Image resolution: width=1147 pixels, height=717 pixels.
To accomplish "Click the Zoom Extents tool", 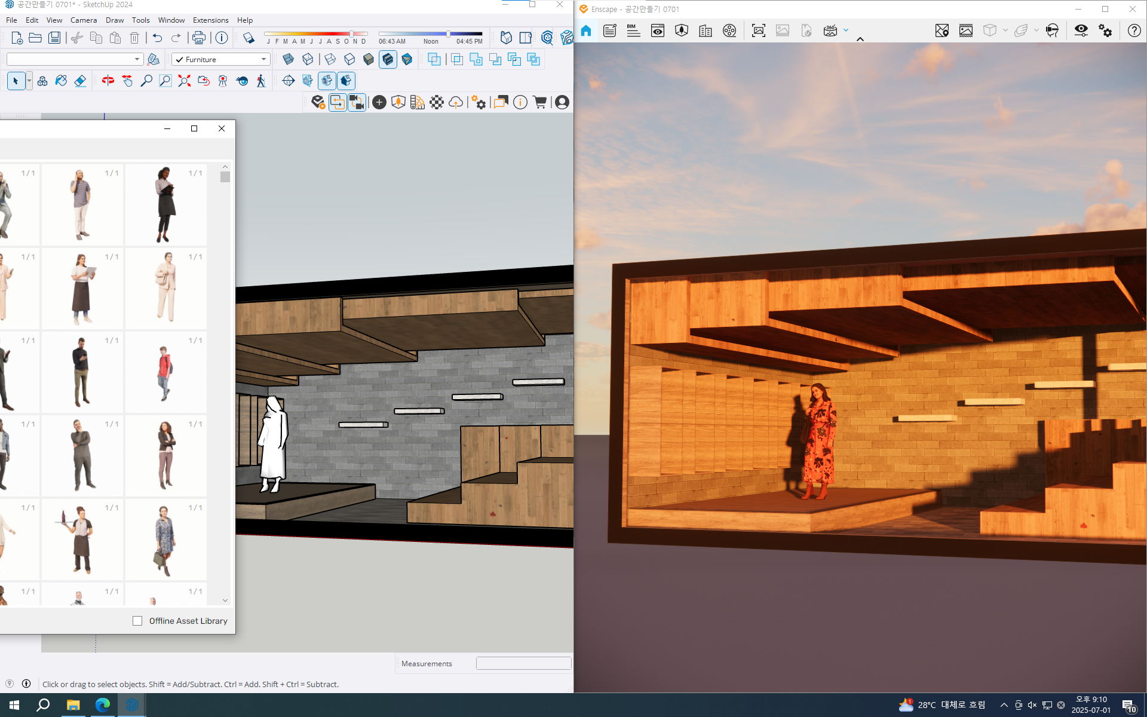I will 184,81.
